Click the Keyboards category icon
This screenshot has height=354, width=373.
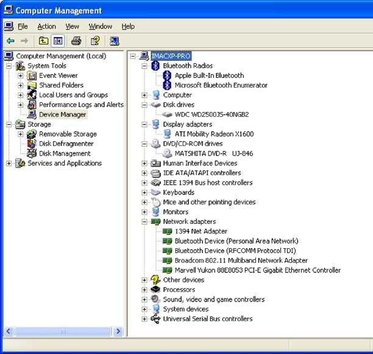pos(155,192)
